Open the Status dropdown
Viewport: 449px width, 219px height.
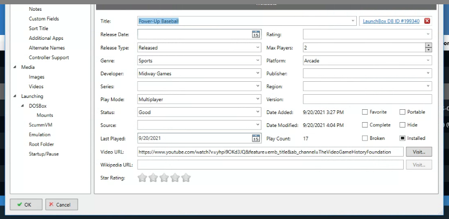point(258,112)
